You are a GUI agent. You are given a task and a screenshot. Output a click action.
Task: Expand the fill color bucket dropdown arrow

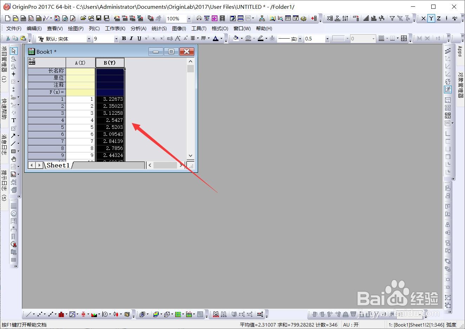(x=242, y=39)
